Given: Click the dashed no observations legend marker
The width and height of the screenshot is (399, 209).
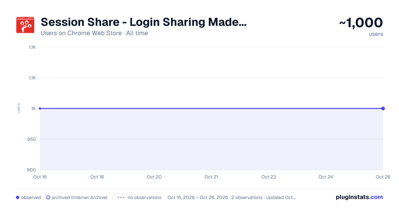Looking at the screenshot, I should click(x=121, y=197).
